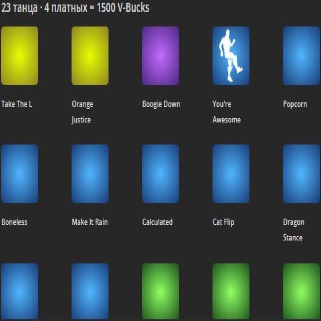
Task: Open the yellow Orange Justice emote card
Action: tap(90, 56)
